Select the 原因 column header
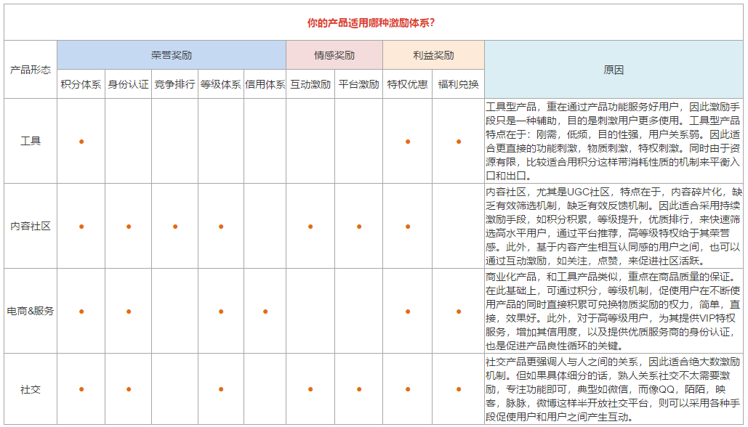 point(614,70)
